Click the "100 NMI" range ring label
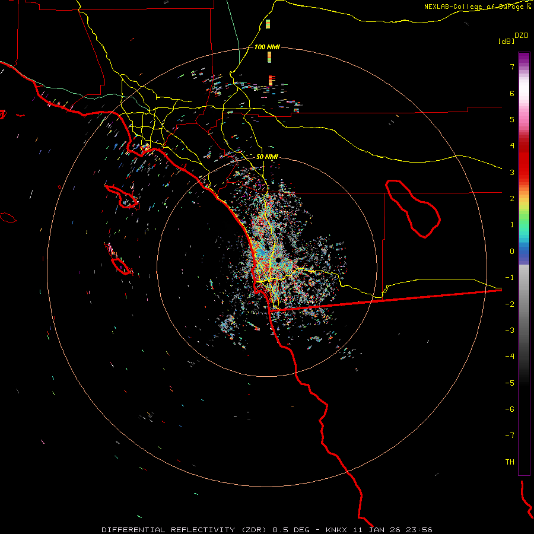This screenshot has height=534, width=534. tap(267, 47)
